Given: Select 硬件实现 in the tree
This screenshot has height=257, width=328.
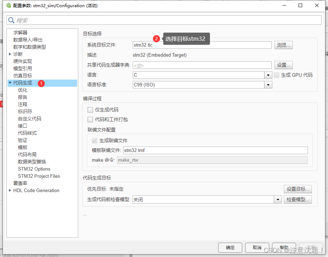Looking at the screenshot, I should point(23,61).
